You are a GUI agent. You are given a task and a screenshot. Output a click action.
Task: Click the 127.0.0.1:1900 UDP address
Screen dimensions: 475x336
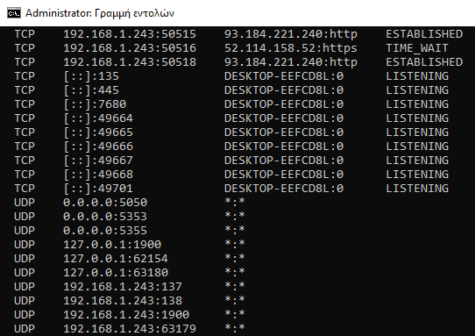click(112, 245)
